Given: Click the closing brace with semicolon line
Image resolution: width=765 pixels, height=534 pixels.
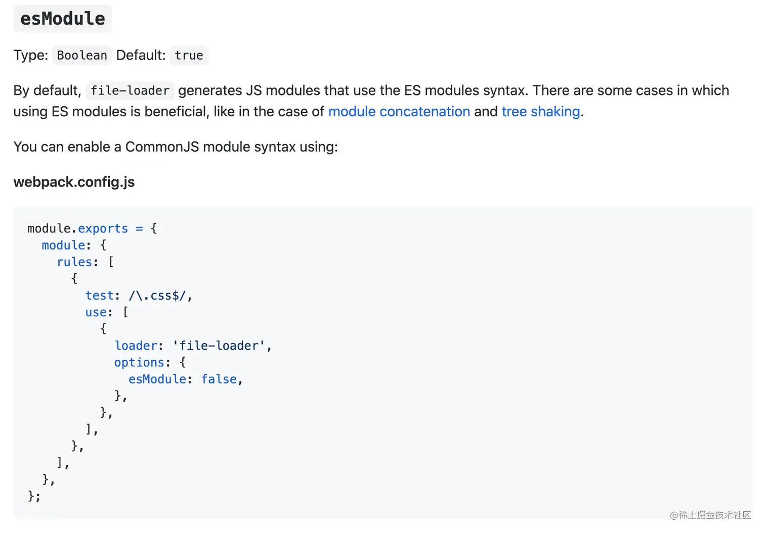Looking at the screenshot, I should (x=34, y=496).
